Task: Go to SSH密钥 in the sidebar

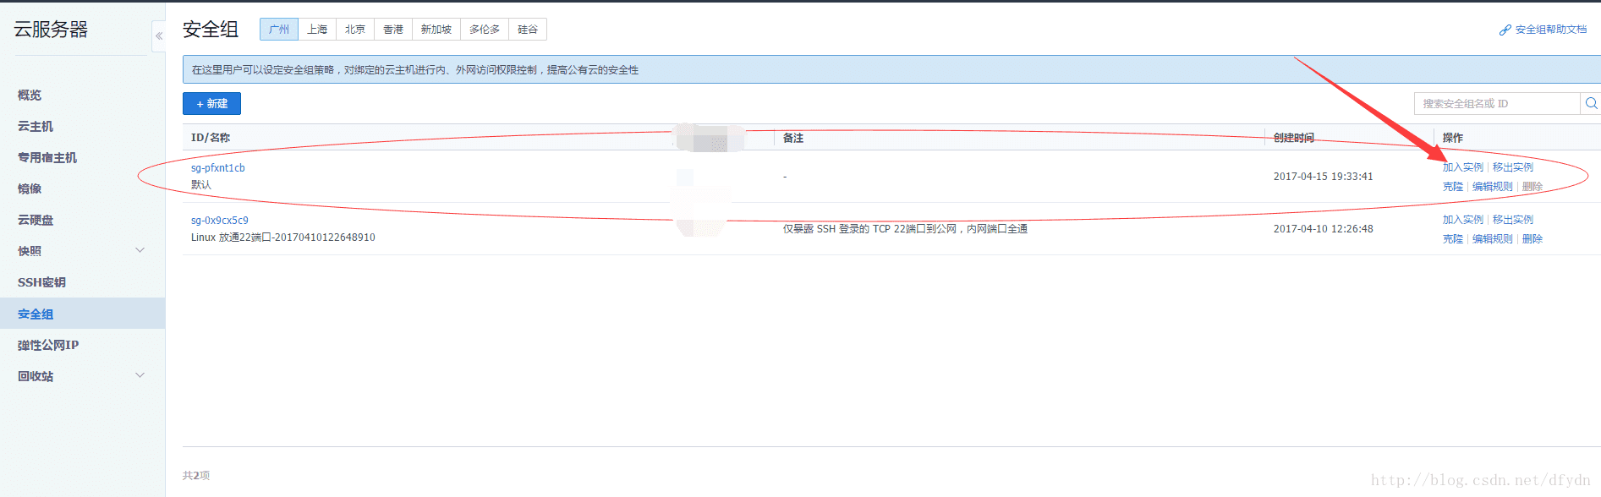Action: coord(41,282)
